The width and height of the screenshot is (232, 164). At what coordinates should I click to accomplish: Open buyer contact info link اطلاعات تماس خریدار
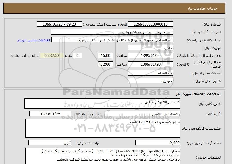coord(33,40)
